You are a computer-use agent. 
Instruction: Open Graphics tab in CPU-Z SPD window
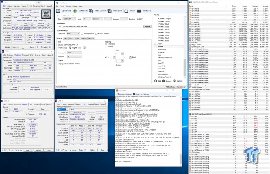(x=91, y=104)
